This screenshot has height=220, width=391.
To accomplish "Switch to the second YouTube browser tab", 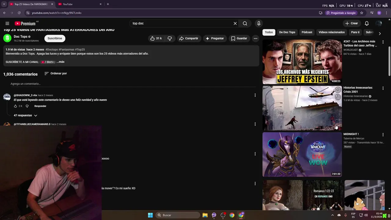I will click(x=79, y=4).
